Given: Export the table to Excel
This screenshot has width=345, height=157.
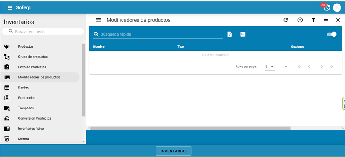Looking at the screenshot, I should coord(229,34).
